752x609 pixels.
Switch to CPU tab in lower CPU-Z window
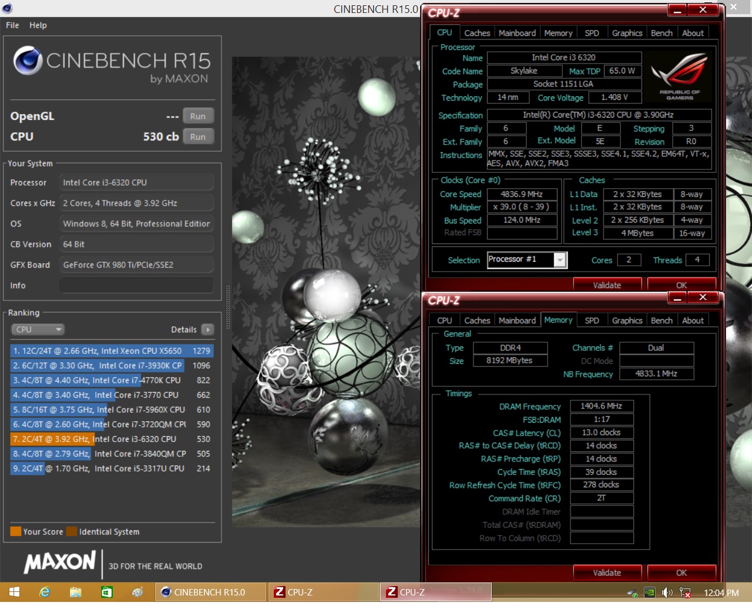[x=445, y=321]
